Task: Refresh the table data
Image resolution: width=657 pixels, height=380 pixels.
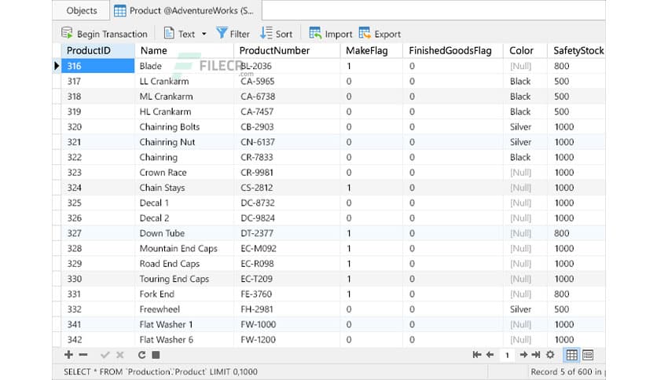Action: [x=141, y=355]
